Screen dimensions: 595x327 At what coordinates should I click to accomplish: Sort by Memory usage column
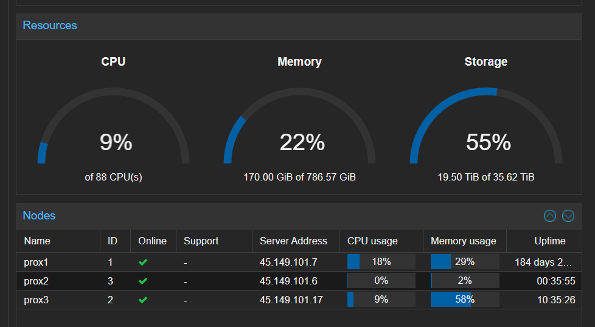tap(464, 241)
